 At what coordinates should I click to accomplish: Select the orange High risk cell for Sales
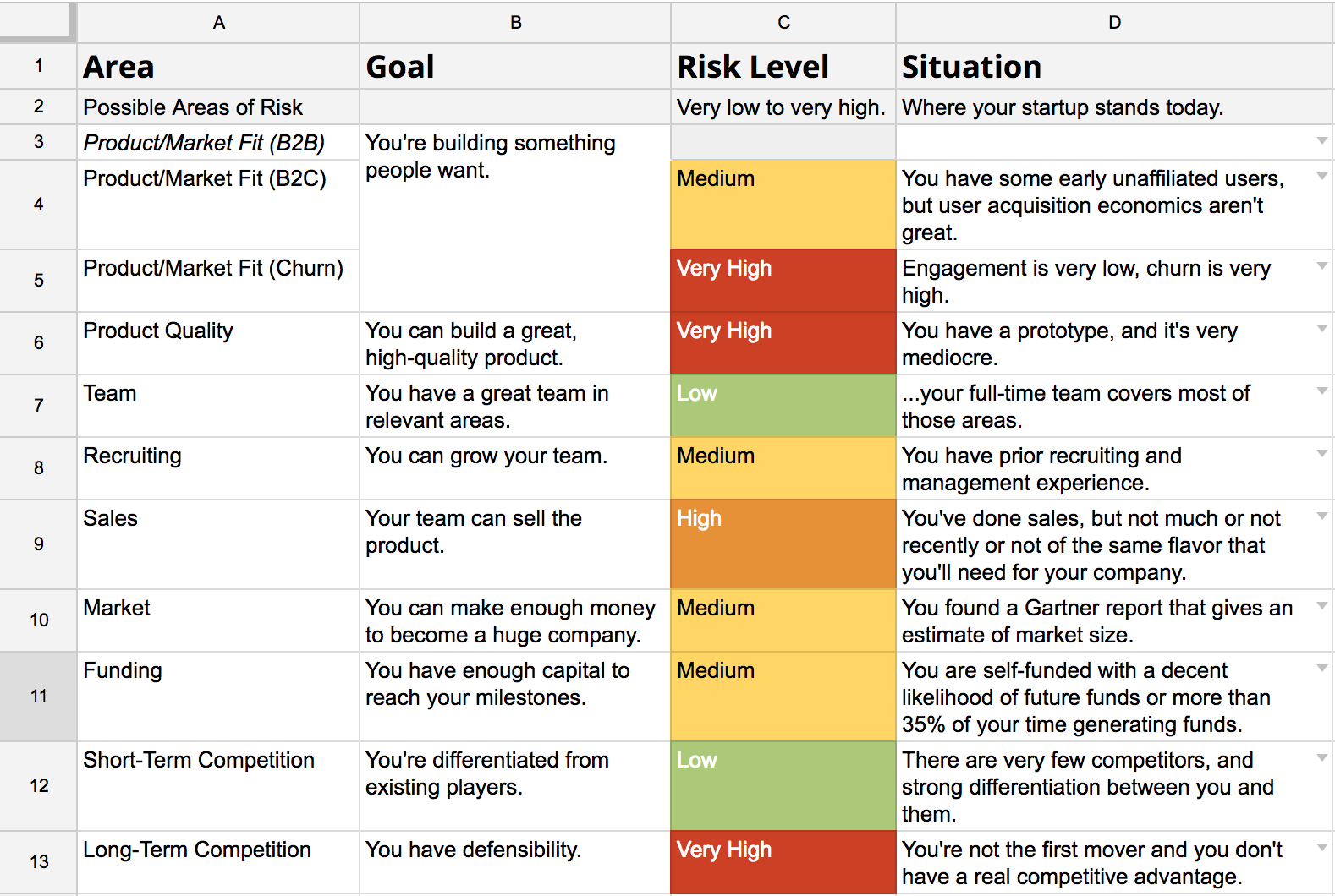point(783,544)
